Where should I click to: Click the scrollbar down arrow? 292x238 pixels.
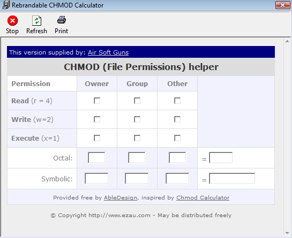[287, 233]
